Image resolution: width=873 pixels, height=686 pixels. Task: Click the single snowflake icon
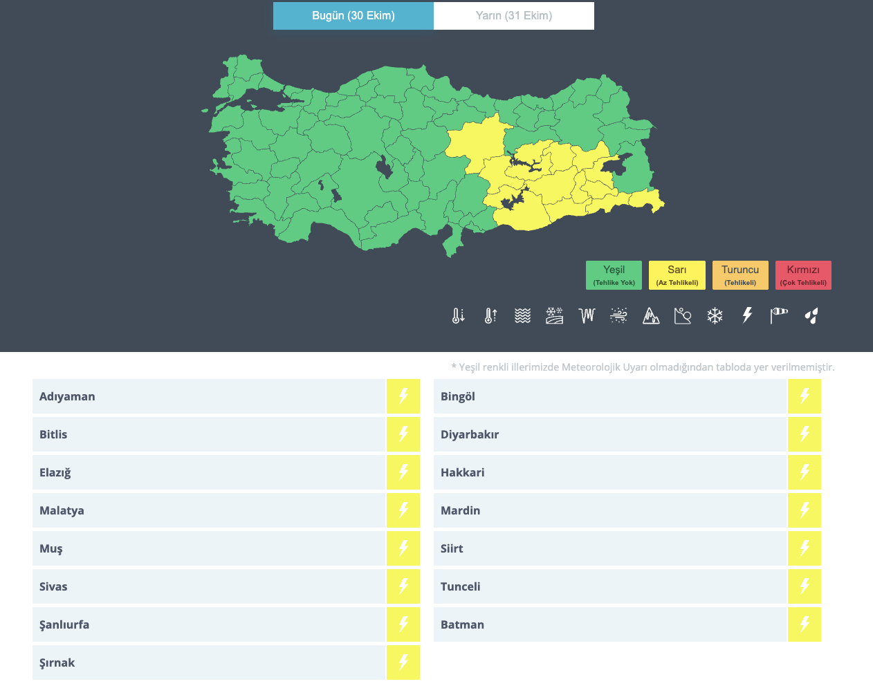tap(715, 316)
